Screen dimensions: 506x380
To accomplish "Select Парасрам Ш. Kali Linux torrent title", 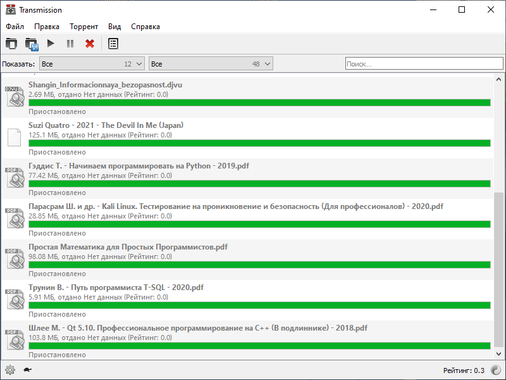I will pyautogui.click(x=236, y=206).
